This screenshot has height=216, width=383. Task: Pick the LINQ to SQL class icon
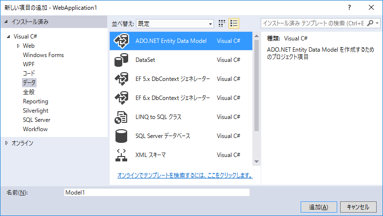pyautogui.click(x=121, y=117)
